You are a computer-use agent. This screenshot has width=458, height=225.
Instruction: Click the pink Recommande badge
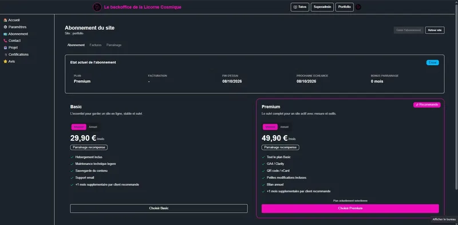click(x=427, y=105)
